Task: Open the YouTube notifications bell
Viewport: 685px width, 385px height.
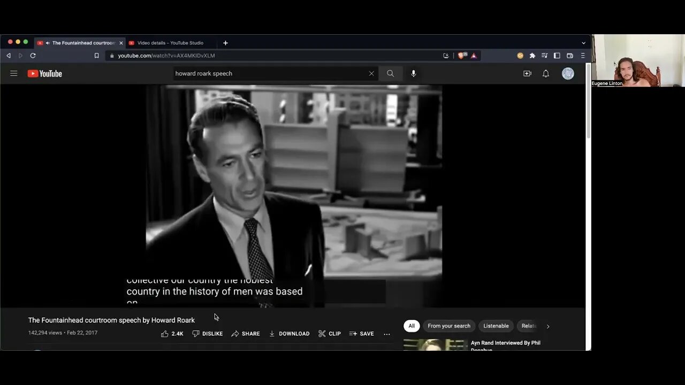Action: click(x=546, y=74)
